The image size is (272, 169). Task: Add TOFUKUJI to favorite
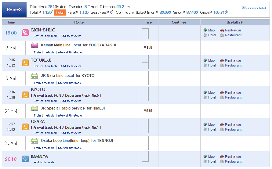pyautogui.click(x=71, y=66)
